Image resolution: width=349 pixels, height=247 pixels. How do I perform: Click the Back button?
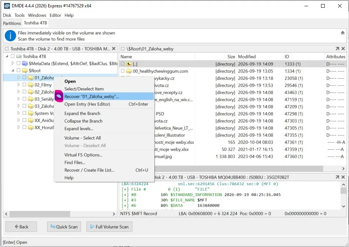coord(21,227)
